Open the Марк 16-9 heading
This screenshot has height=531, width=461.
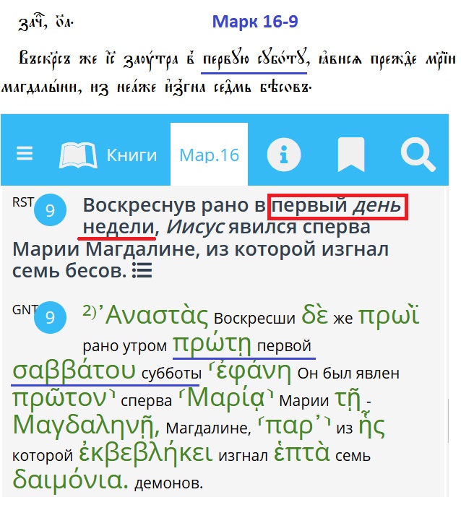[255, 22]
